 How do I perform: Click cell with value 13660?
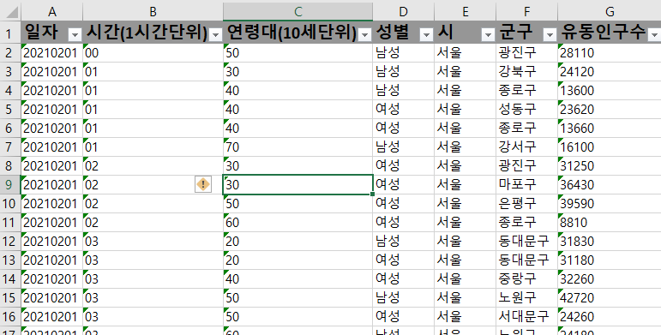coord(610,129)
